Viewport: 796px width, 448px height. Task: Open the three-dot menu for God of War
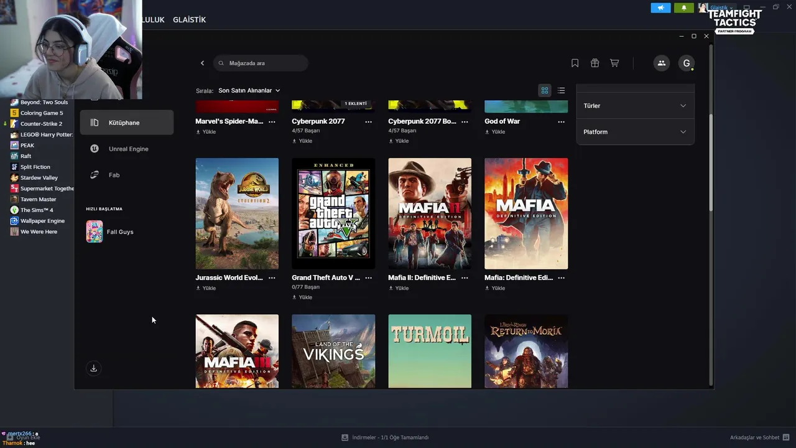(x=561, y=122)
